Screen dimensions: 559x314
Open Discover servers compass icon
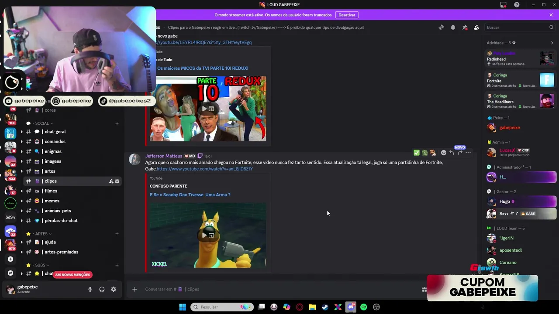point(10,273)
